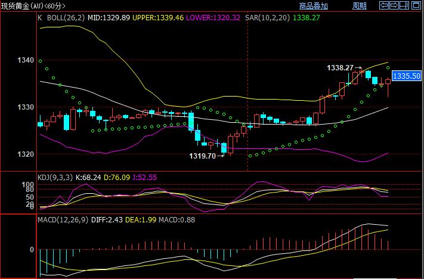Click the K:68.24 value
424x279 pixels.
pos(88,177)
